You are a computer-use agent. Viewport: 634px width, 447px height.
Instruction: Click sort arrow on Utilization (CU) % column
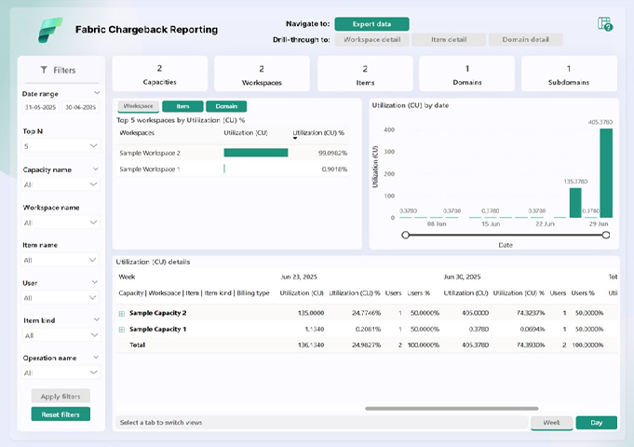[x=296, y=138]
